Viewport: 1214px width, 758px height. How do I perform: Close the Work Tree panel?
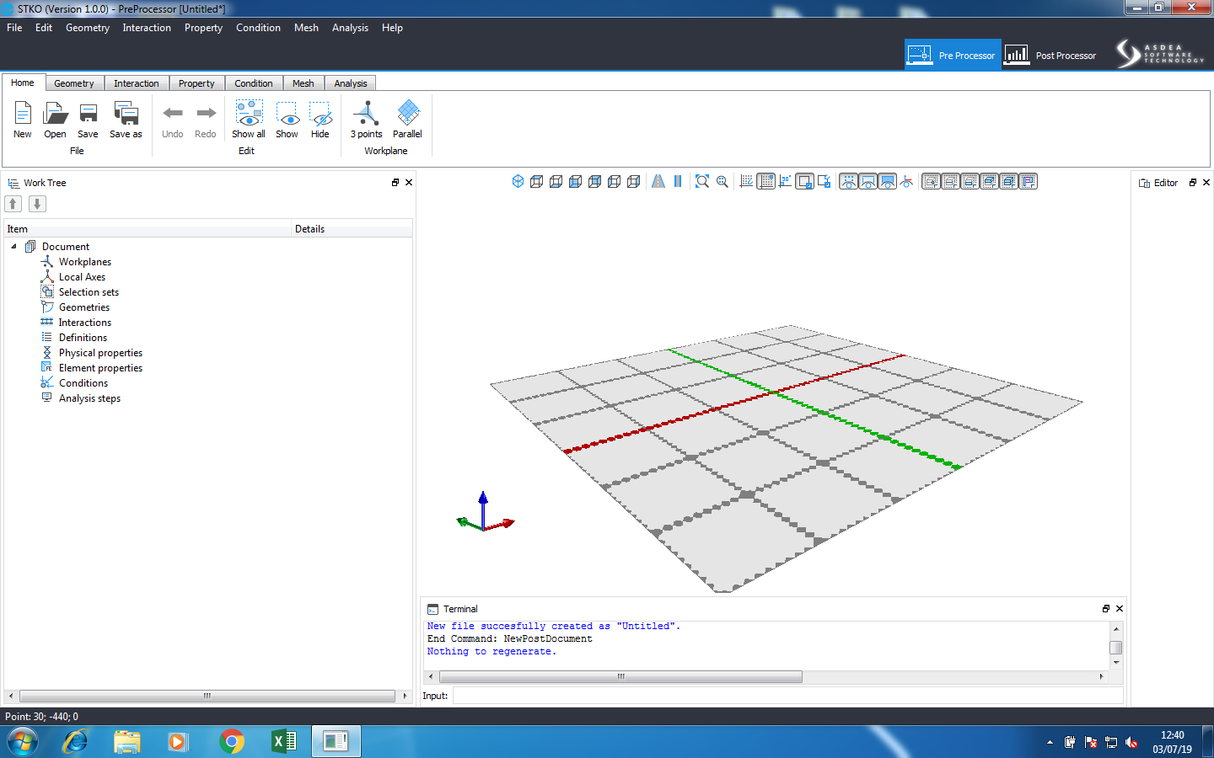click(409, 183)
